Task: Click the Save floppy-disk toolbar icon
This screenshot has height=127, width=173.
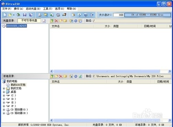Action: [x=25, y=15]
